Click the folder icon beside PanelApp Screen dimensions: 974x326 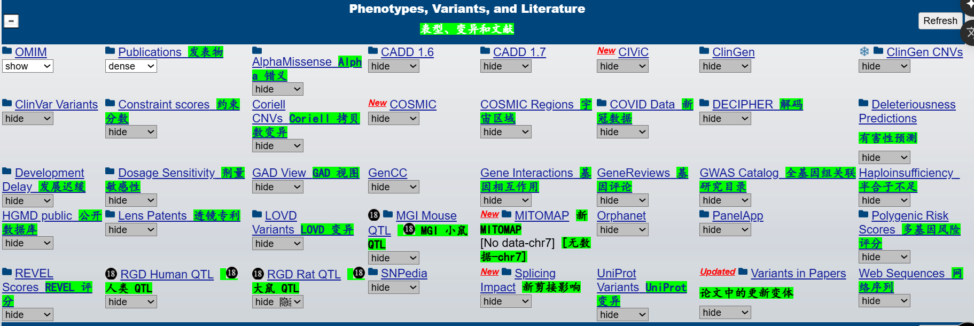pos(704,214)
